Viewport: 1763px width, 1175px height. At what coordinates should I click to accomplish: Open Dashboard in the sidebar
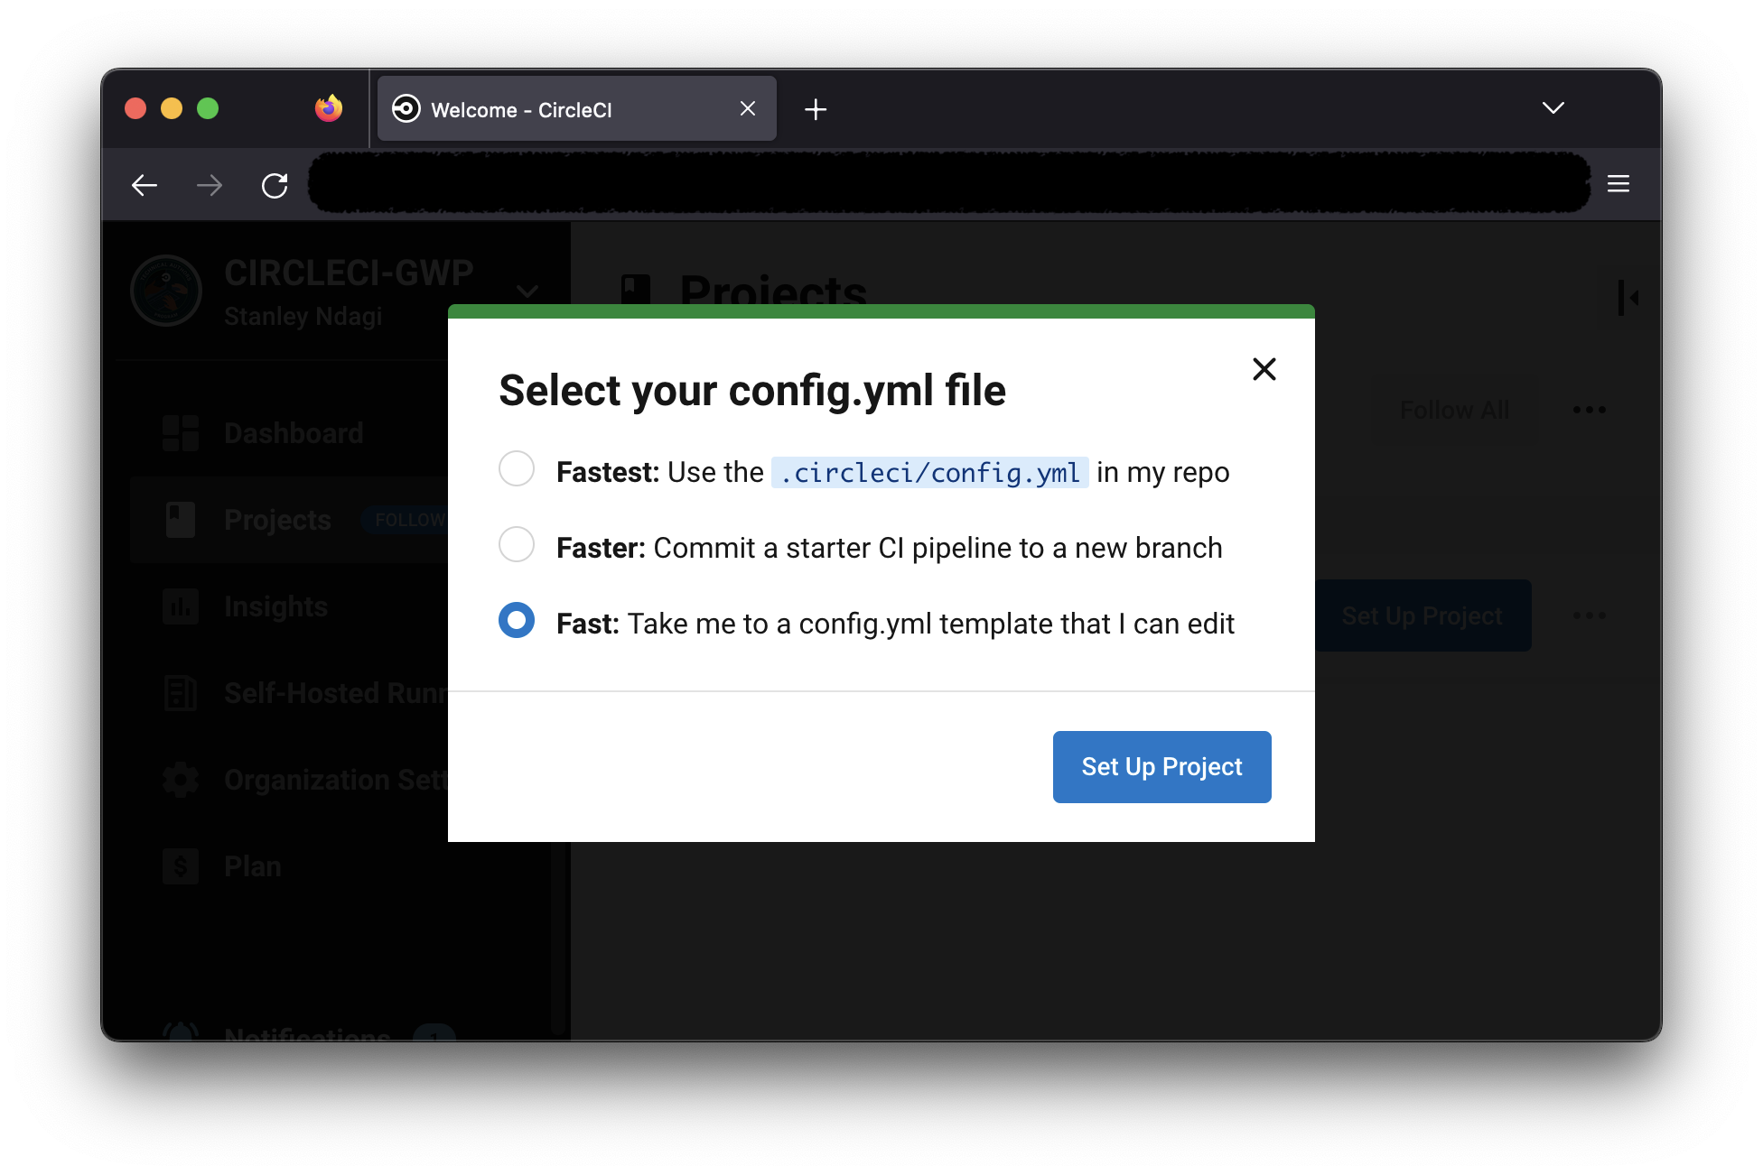point(294,433)
